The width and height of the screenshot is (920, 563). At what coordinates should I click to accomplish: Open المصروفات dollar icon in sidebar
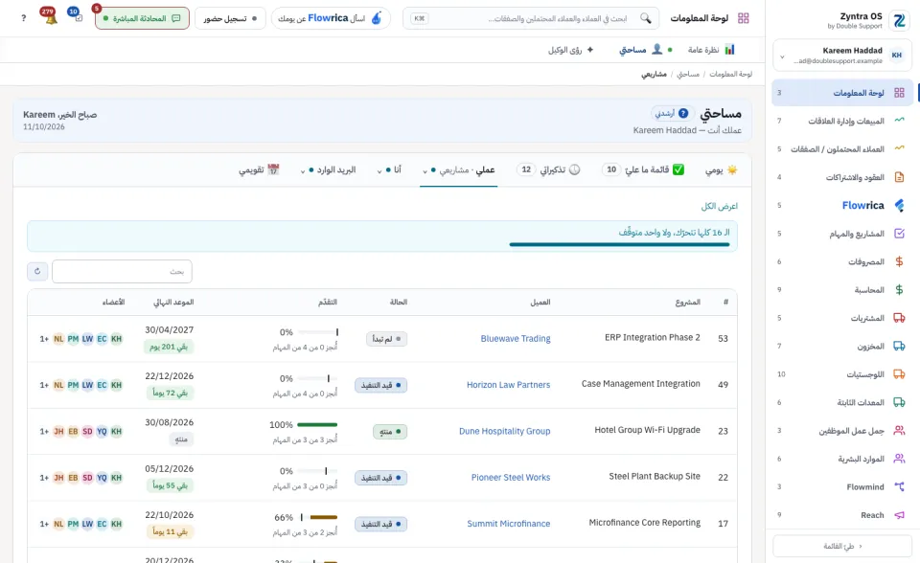click(x=899, y=261)
